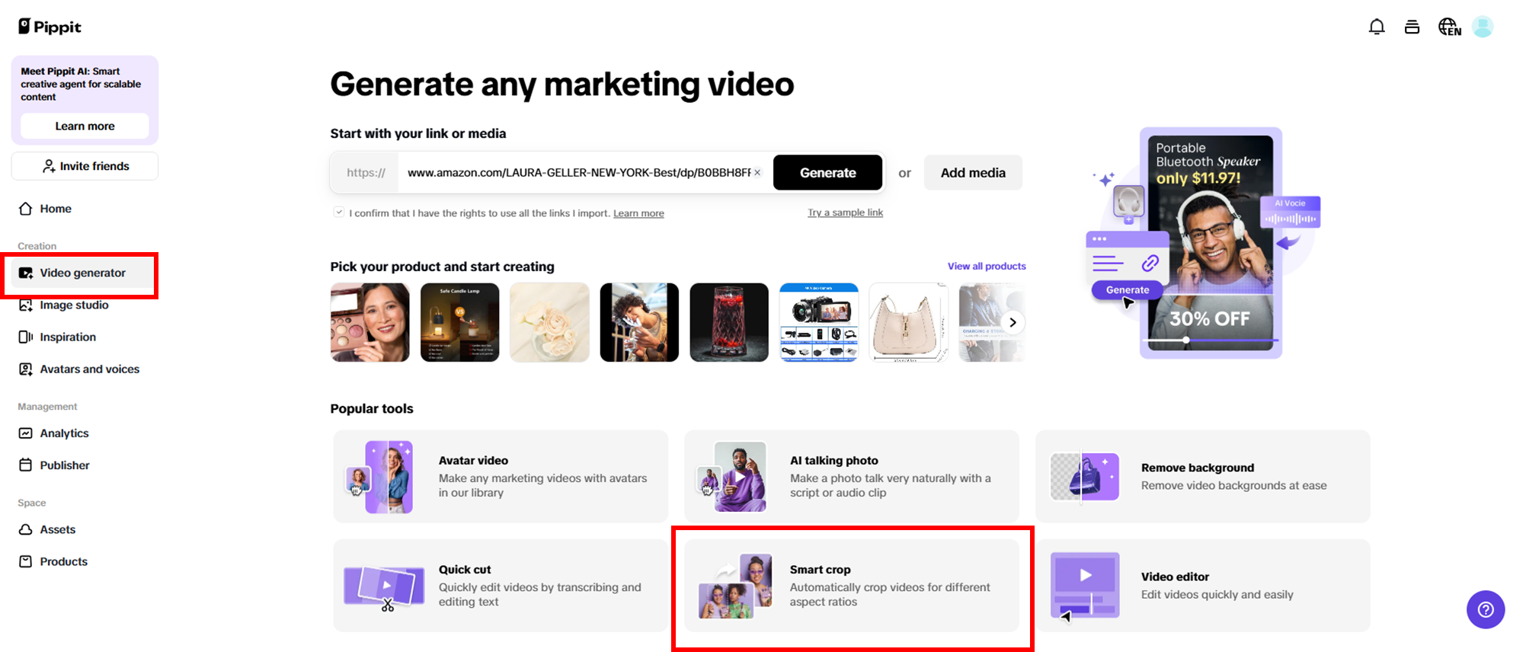Click the AI talking photo illustration
The width and height of the screenshot is (1526, 652).
(731, 477)
